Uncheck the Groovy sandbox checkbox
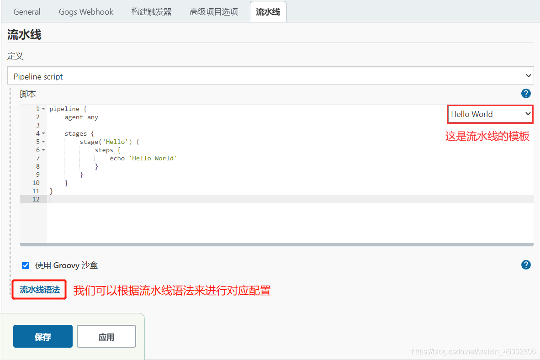The image size is (540, 360). pos(26,265)
